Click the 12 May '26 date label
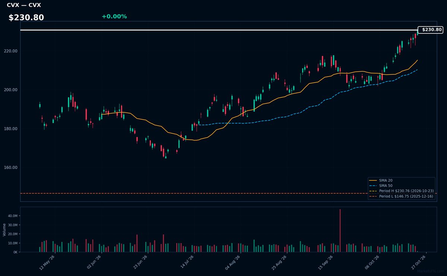The height and width of the screenshot is (276, 447). click(48, 262)
